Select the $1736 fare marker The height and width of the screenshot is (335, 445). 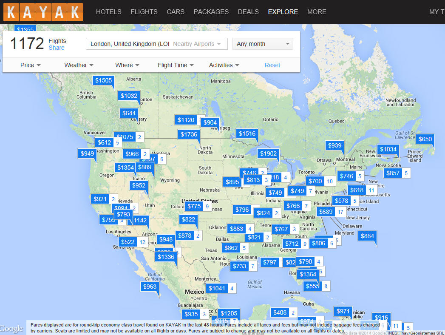coord(189,134)
